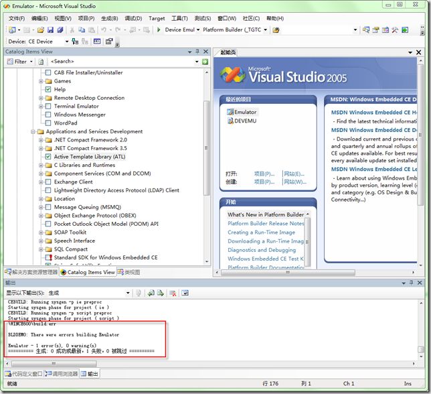Check the Message Queuing (MSMQ) checkbox
This screenshot has width=431, height=394.
tap(48, 207)
